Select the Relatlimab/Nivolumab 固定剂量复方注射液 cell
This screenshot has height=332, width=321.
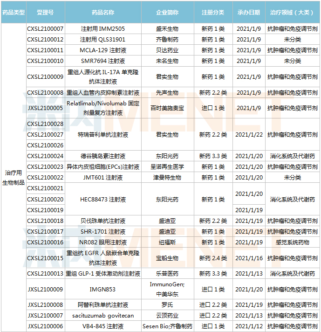tap(103, 108)
